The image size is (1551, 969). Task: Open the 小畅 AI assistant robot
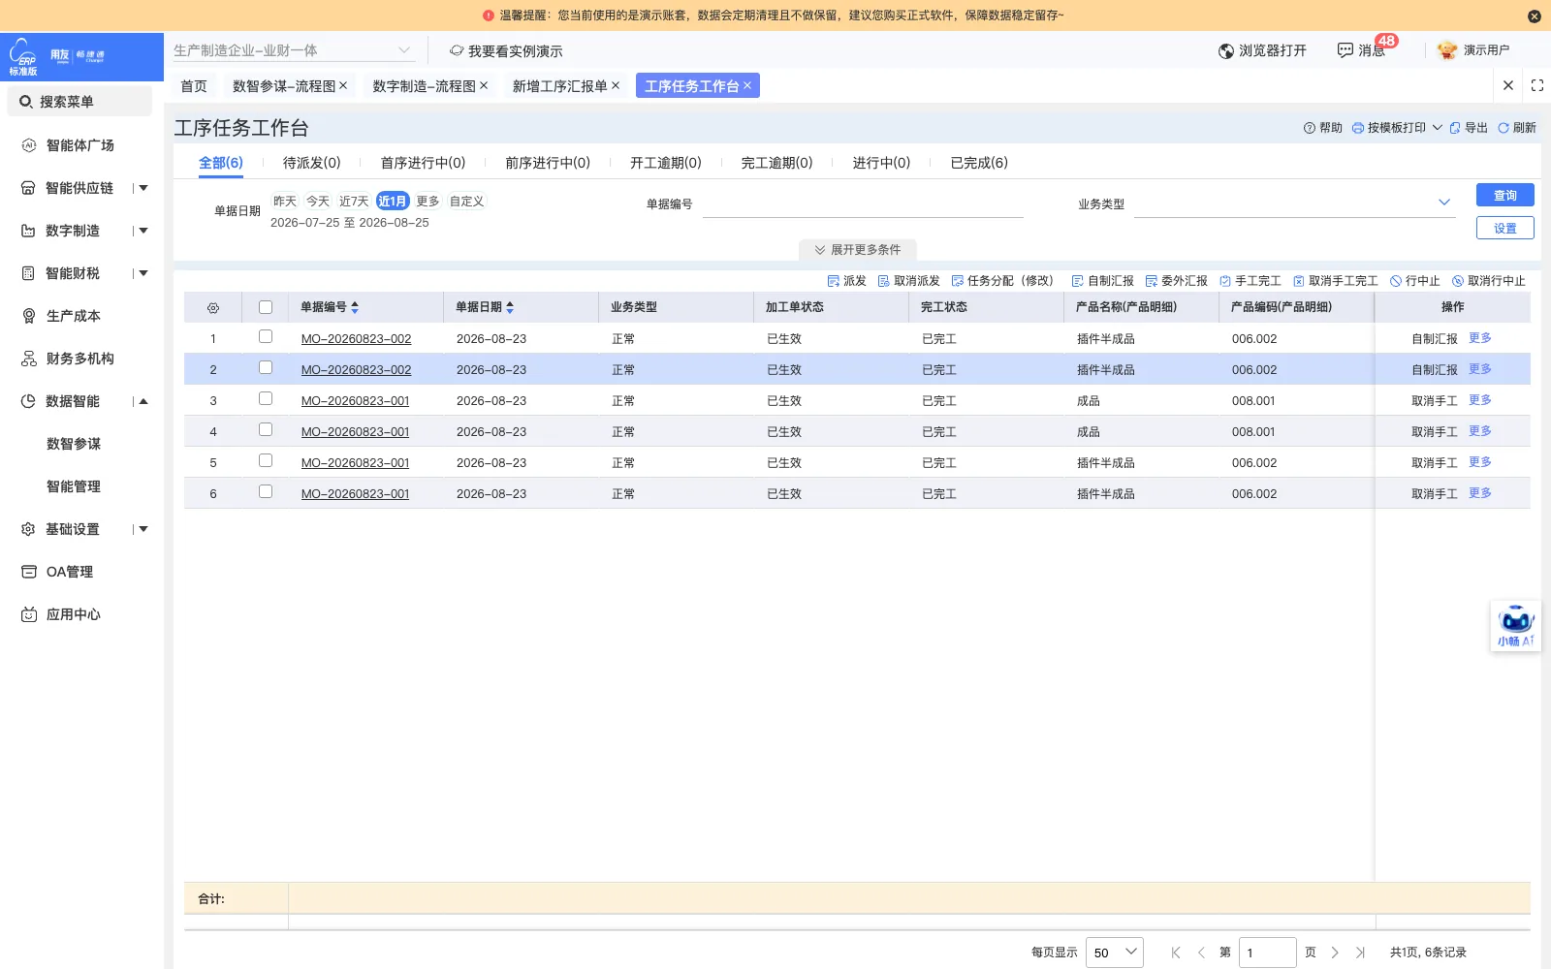(x=1515, y=626)
